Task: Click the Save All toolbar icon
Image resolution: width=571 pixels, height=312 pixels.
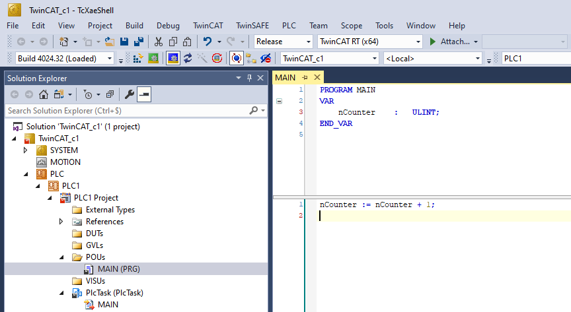Action: pos(137,42)
